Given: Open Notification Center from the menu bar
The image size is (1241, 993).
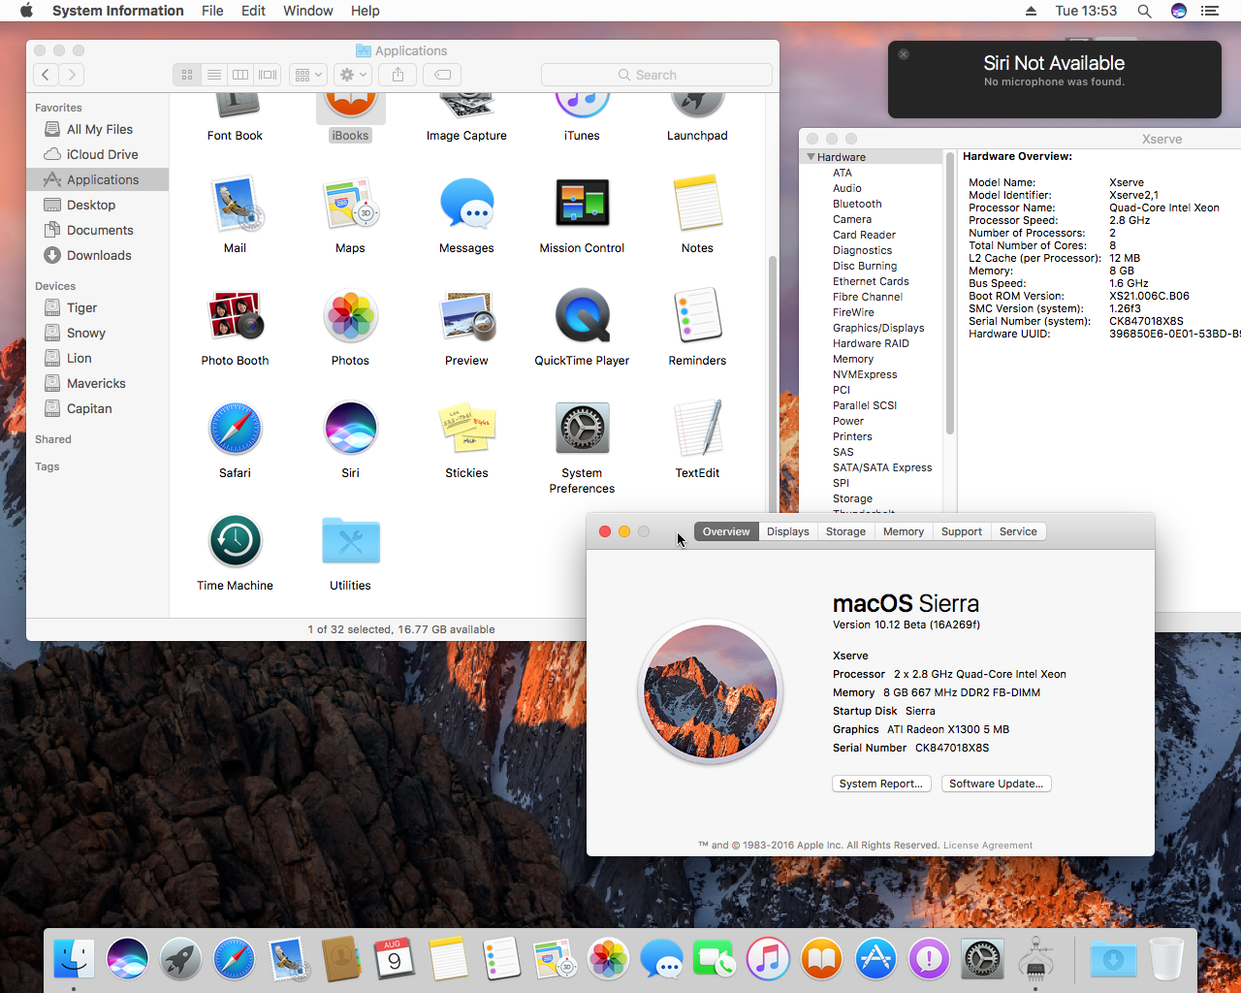Looking at the screenshot, I should (1209, 11).
